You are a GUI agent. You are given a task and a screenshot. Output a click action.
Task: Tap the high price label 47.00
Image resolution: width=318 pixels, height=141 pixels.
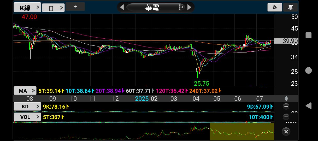(x=29, y=17)
